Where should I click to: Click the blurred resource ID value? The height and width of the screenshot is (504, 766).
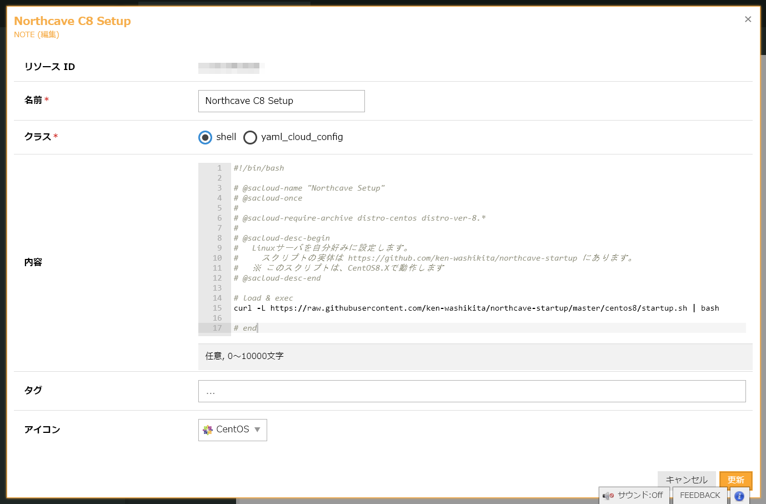click(231, 67)
